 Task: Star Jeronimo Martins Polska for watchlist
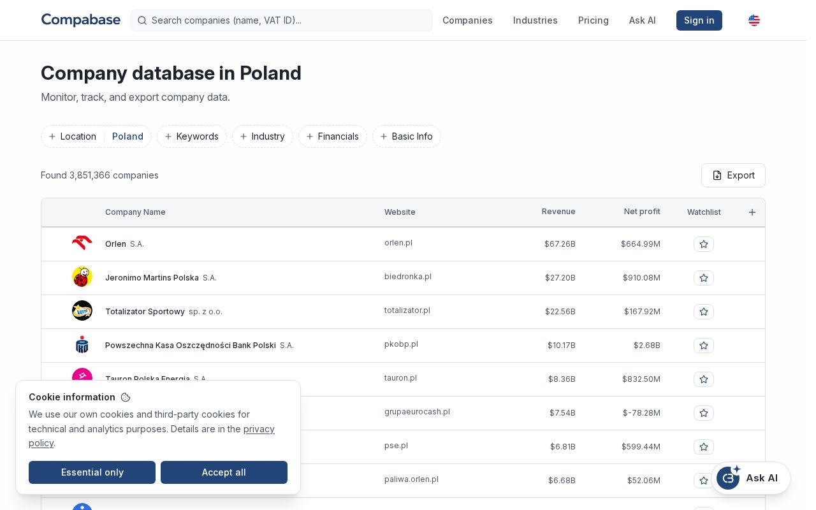coord(704,278)
